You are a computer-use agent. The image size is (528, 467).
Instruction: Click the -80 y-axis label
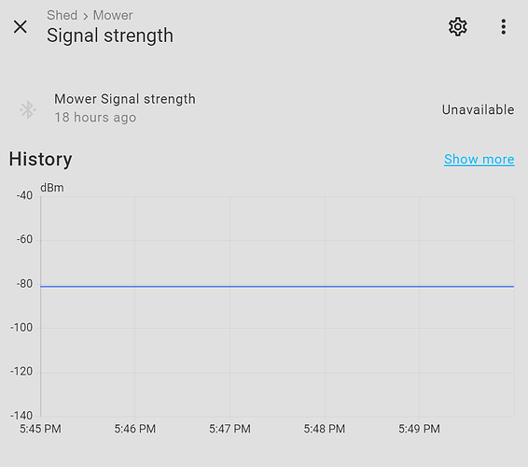[x=24, y=284]
